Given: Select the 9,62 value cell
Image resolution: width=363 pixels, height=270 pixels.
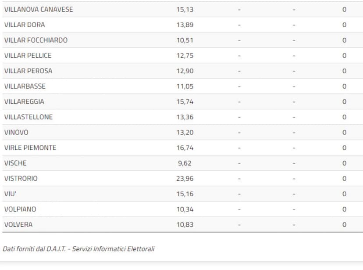Looking at the screenshot, I should point(184,163).
